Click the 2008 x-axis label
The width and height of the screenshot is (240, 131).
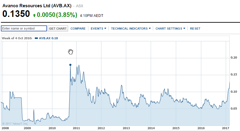(5, 128)
